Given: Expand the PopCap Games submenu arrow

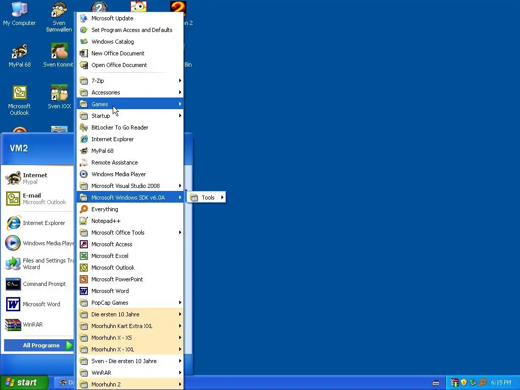Looking at the screenshot, I should (x=180, y=303).
